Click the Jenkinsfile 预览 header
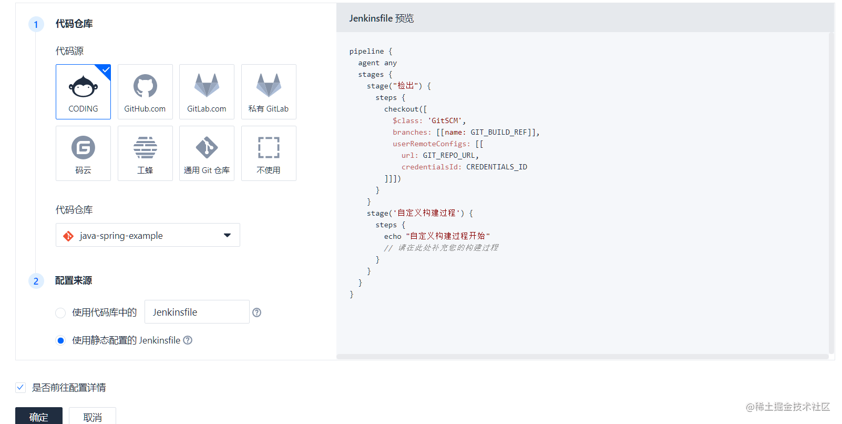The width and height of the screenshot is (842, 424). tap(382, 18)
